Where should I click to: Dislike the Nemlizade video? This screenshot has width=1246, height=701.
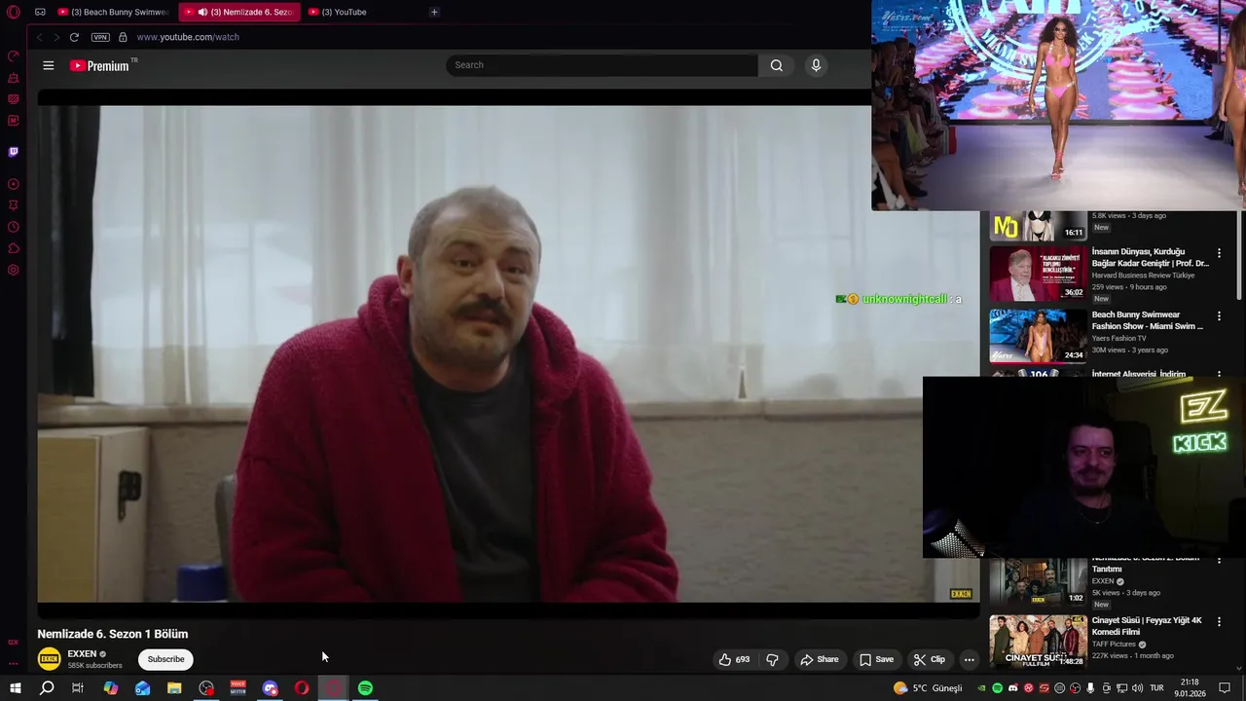[x=772, y=659]
